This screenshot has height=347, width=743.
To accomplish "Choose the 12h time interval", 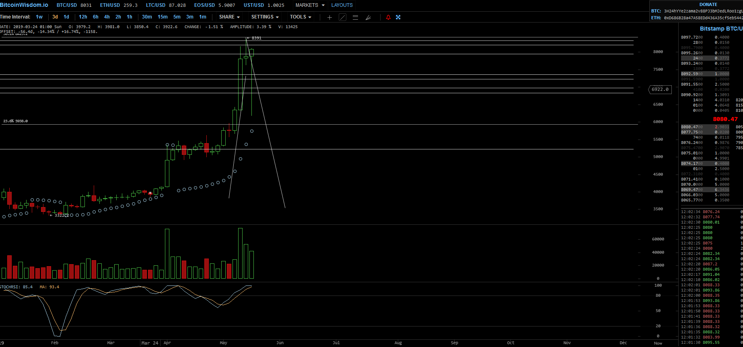I will (x=83, y=17).
